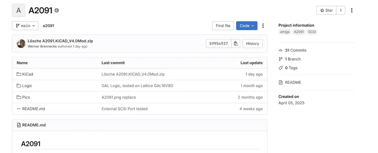Screen dimensions: 378x153
Task: Click the 2 months ago timestamp
Action: [x=250, y=97]
